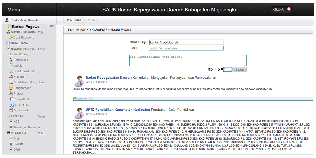The height and width of the screenshot is (158, 316).
Task: Collapse Berkas Pegawai with Tutup
Action: click(x=50, y=26)
